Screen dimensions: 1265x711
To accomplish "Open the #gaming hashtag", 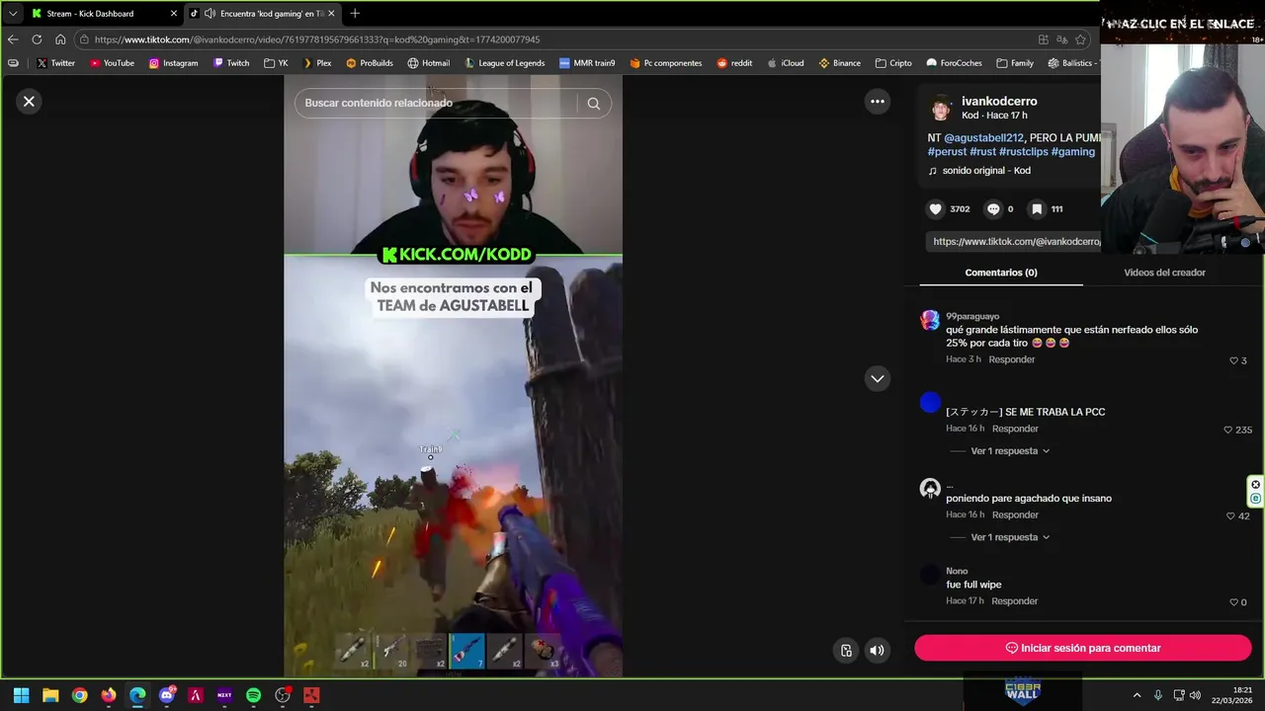I will pyautogui.click(x=1072, y=152).
